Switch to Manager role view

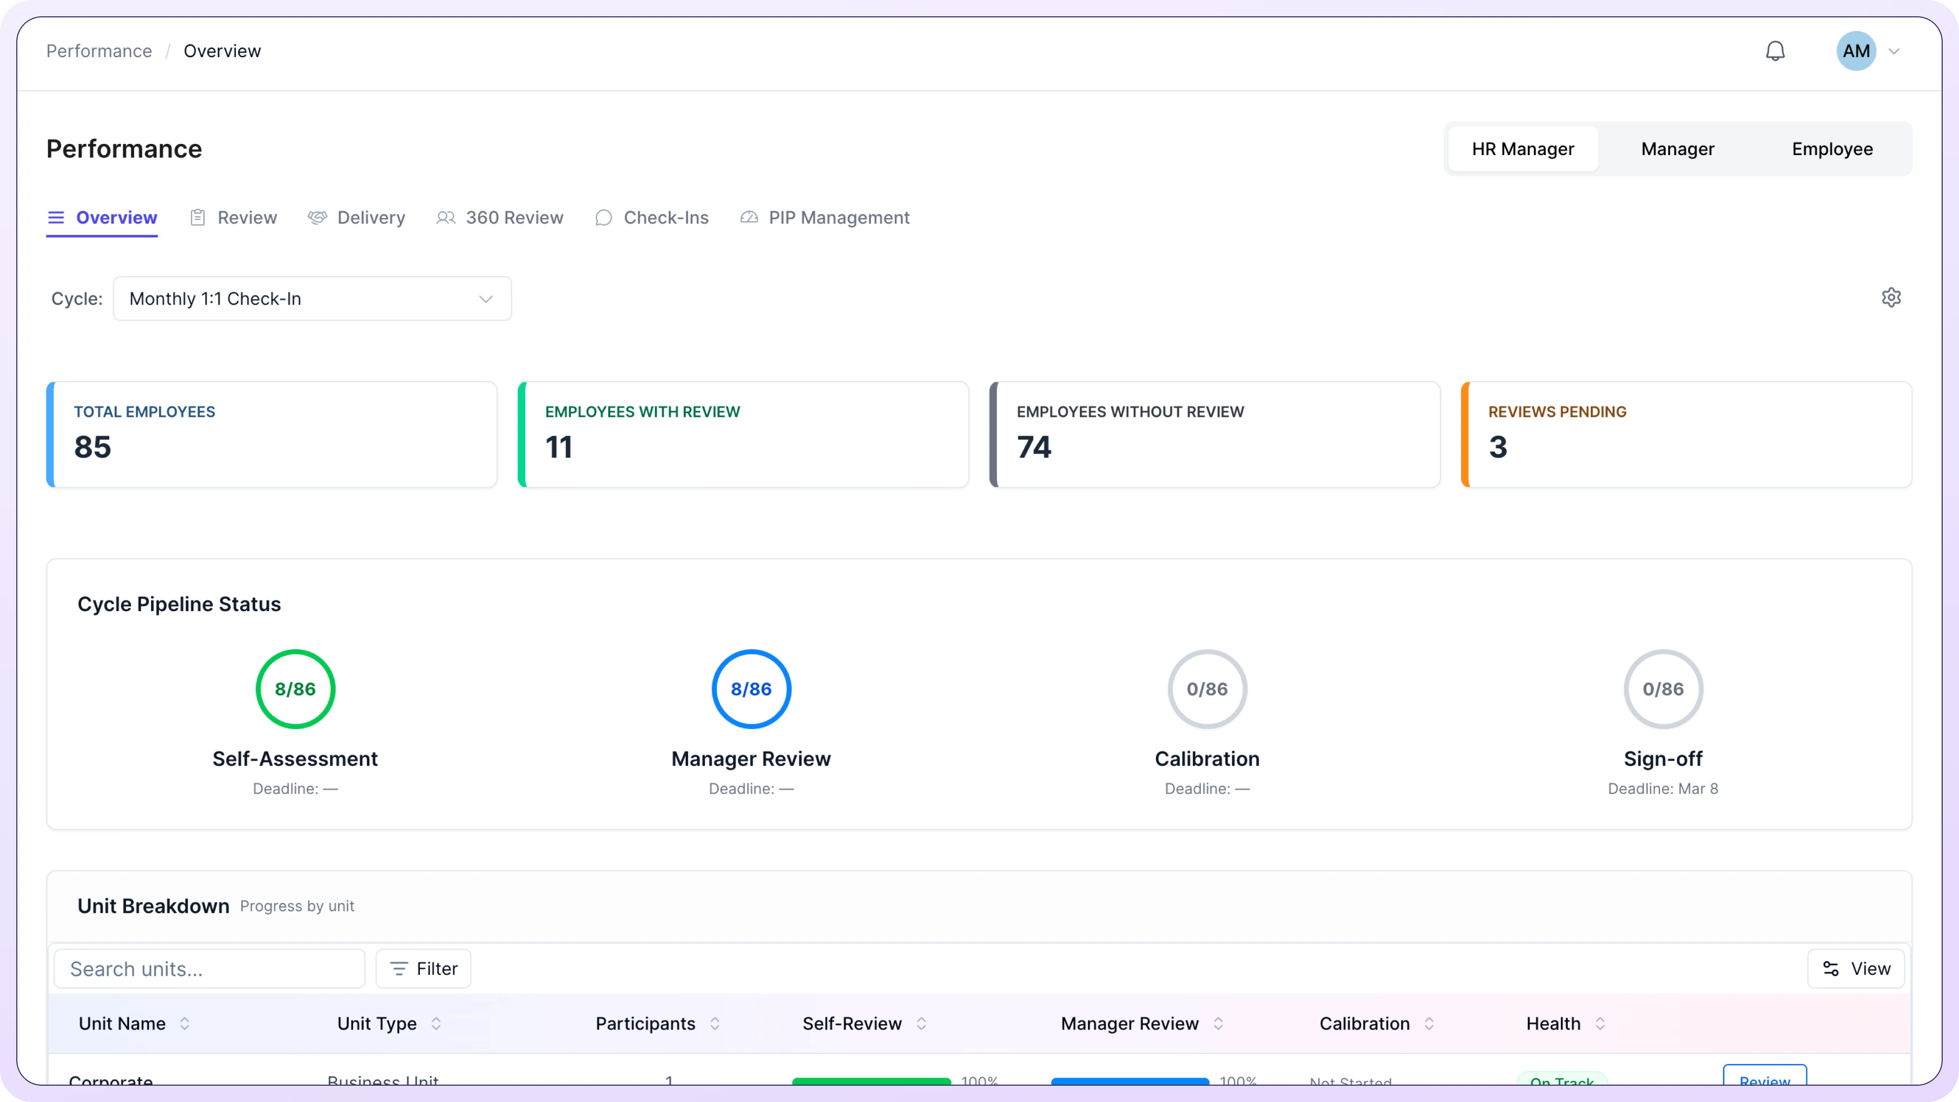[1677, 149]
